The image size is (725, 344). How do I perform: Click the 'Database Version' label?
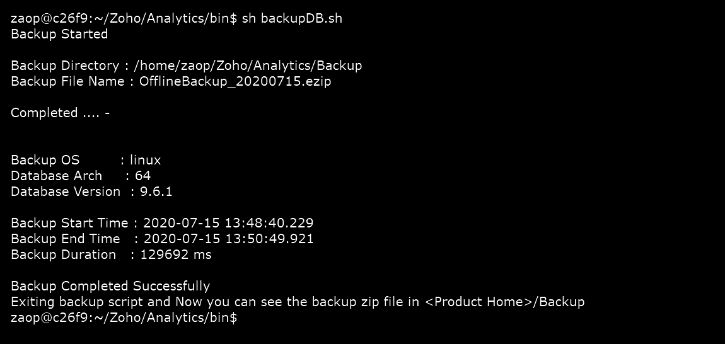tap(66, 192)
